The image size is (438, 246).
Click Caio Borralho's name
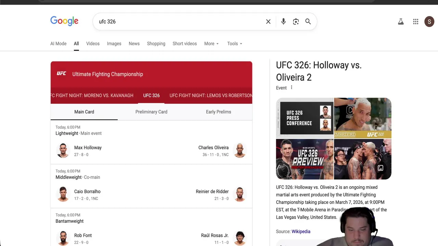[x=87, y=191]
